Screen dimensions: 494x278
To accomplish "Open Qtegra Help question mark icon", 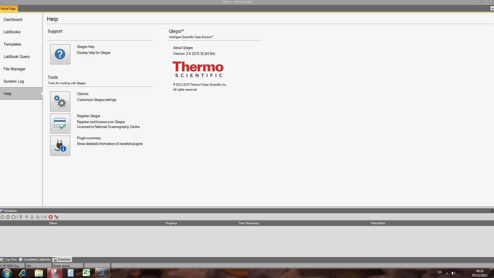I will [x=60, y=54].
